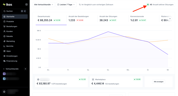The image size is (178, 96).
Task: Open Anzahl aktiver Sitzungen badge
Action: tap(160, 5)
